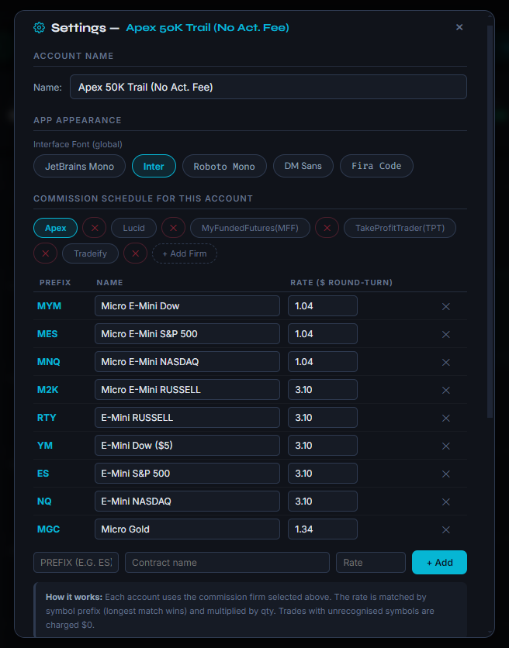Select Fira Code interface font

coord(376,166)
